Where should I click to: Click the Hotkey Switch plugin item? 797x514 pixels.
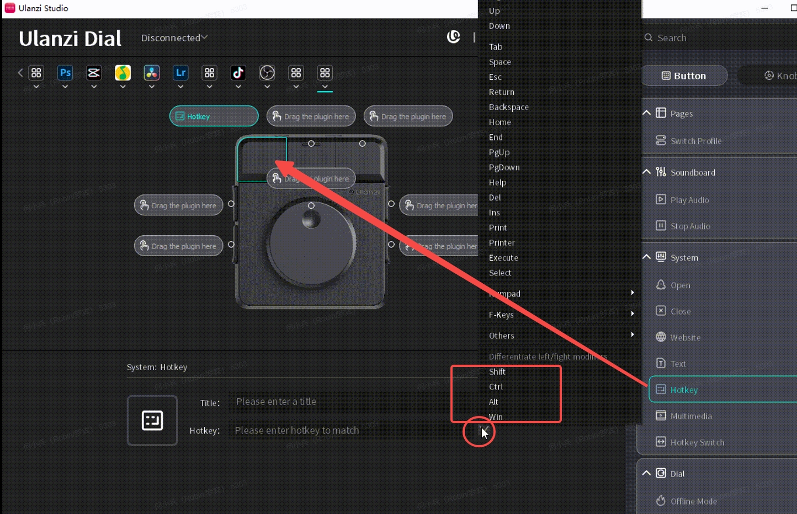coord(697,442)
